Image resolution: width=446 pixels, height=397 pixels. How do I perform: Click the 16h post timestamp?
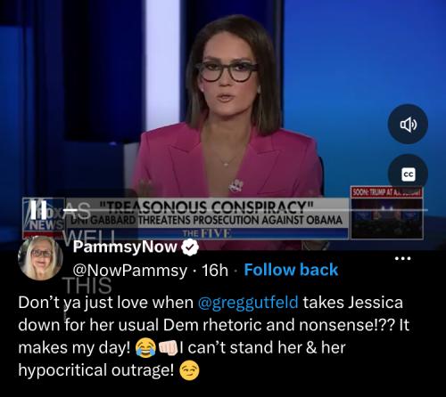pyautogui.click(x=215, y=270)
